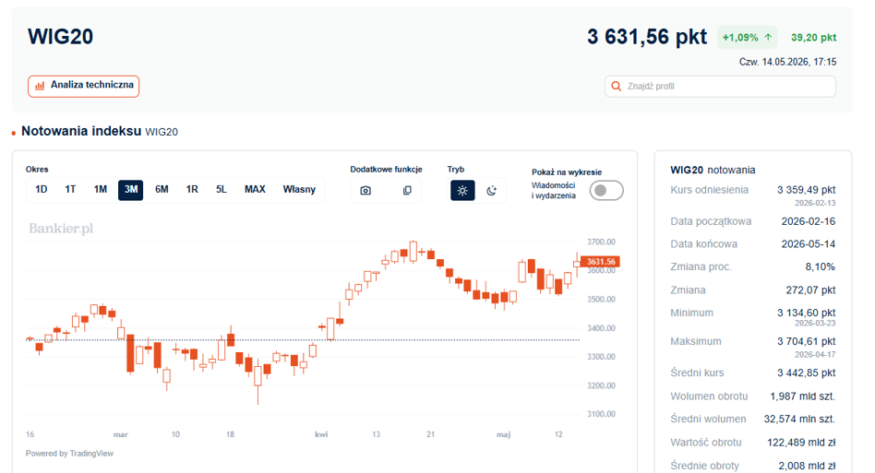
Task: Click the maj date axis label
Action: pyautogui.click(x=503, y=434)
